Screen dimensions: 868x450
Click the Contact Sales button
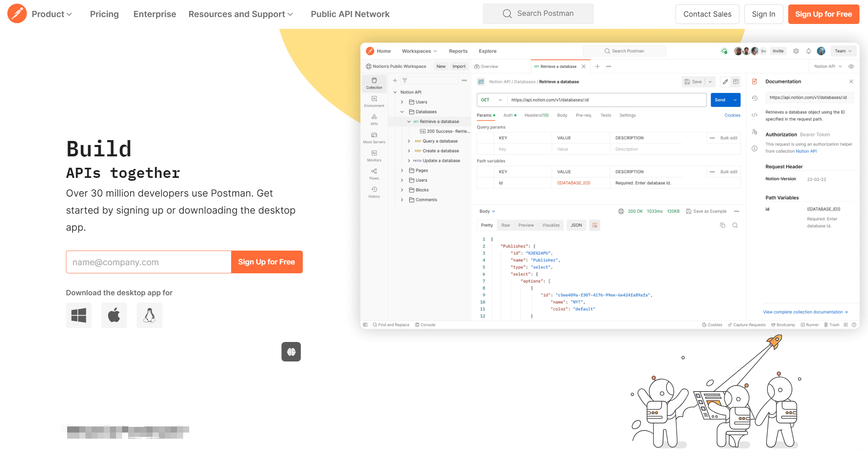[x=707, y=14]
